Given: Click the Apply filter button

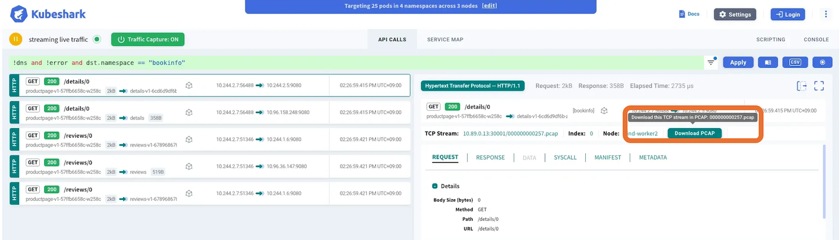Looking at the screenshot, I should (x=738, y=63).
